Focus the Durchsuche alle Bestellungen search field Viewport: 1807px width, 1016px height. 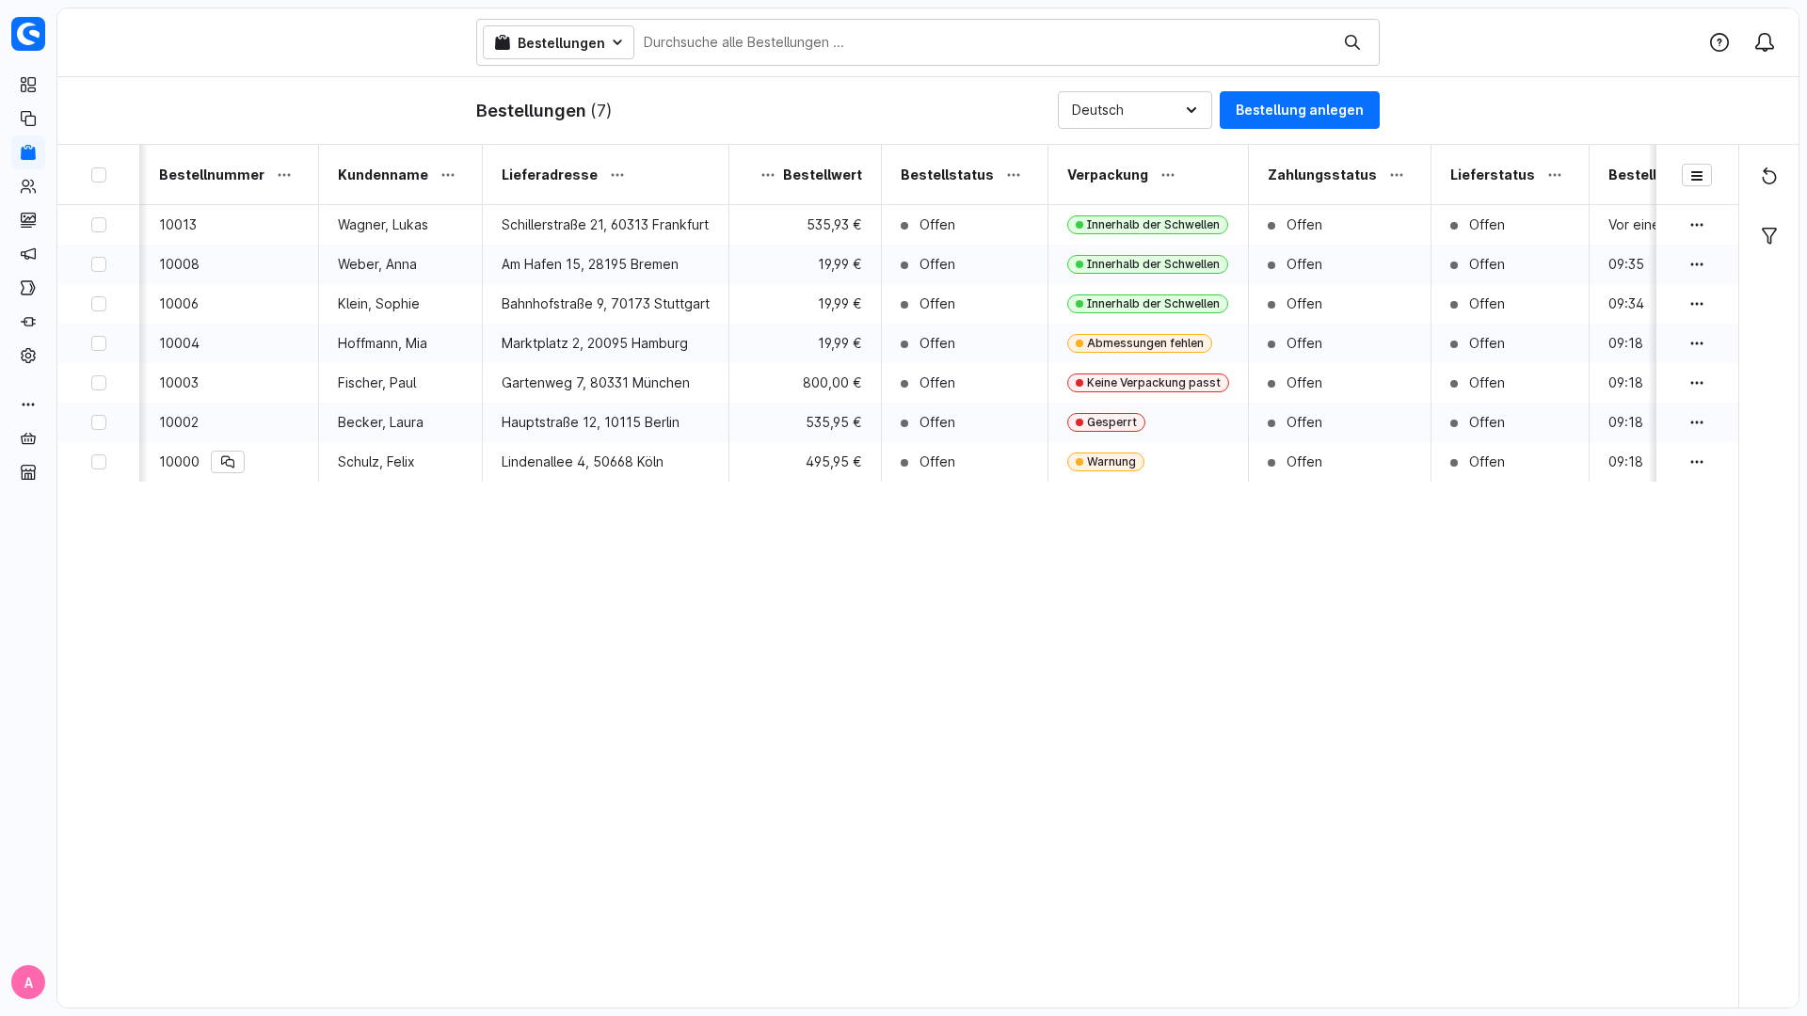(x=988, y=42)
